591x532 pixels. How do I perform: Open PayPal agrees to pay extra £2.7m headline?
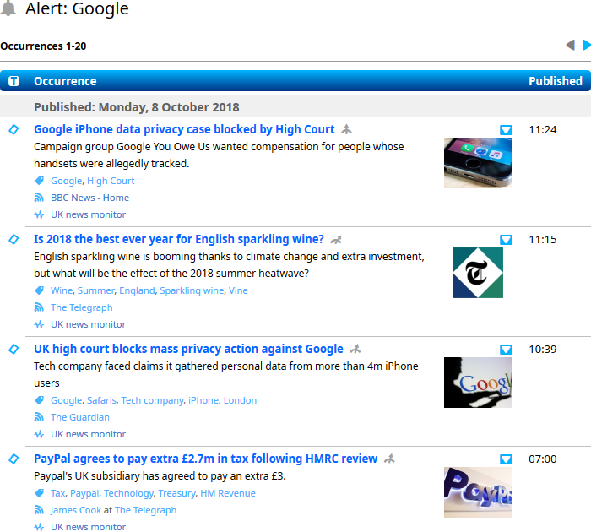coord(206,459)
